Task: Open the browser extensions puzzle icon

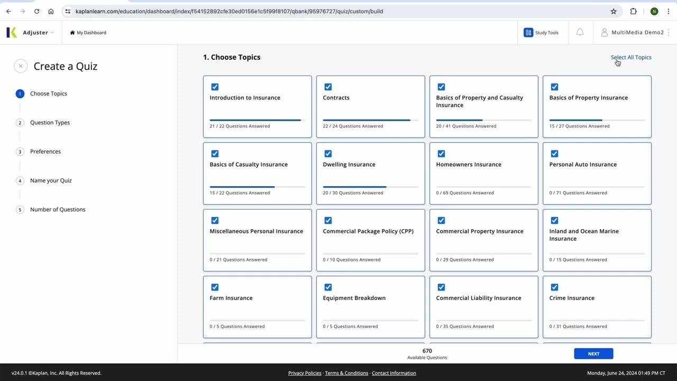Action: (x=633, y=11)
